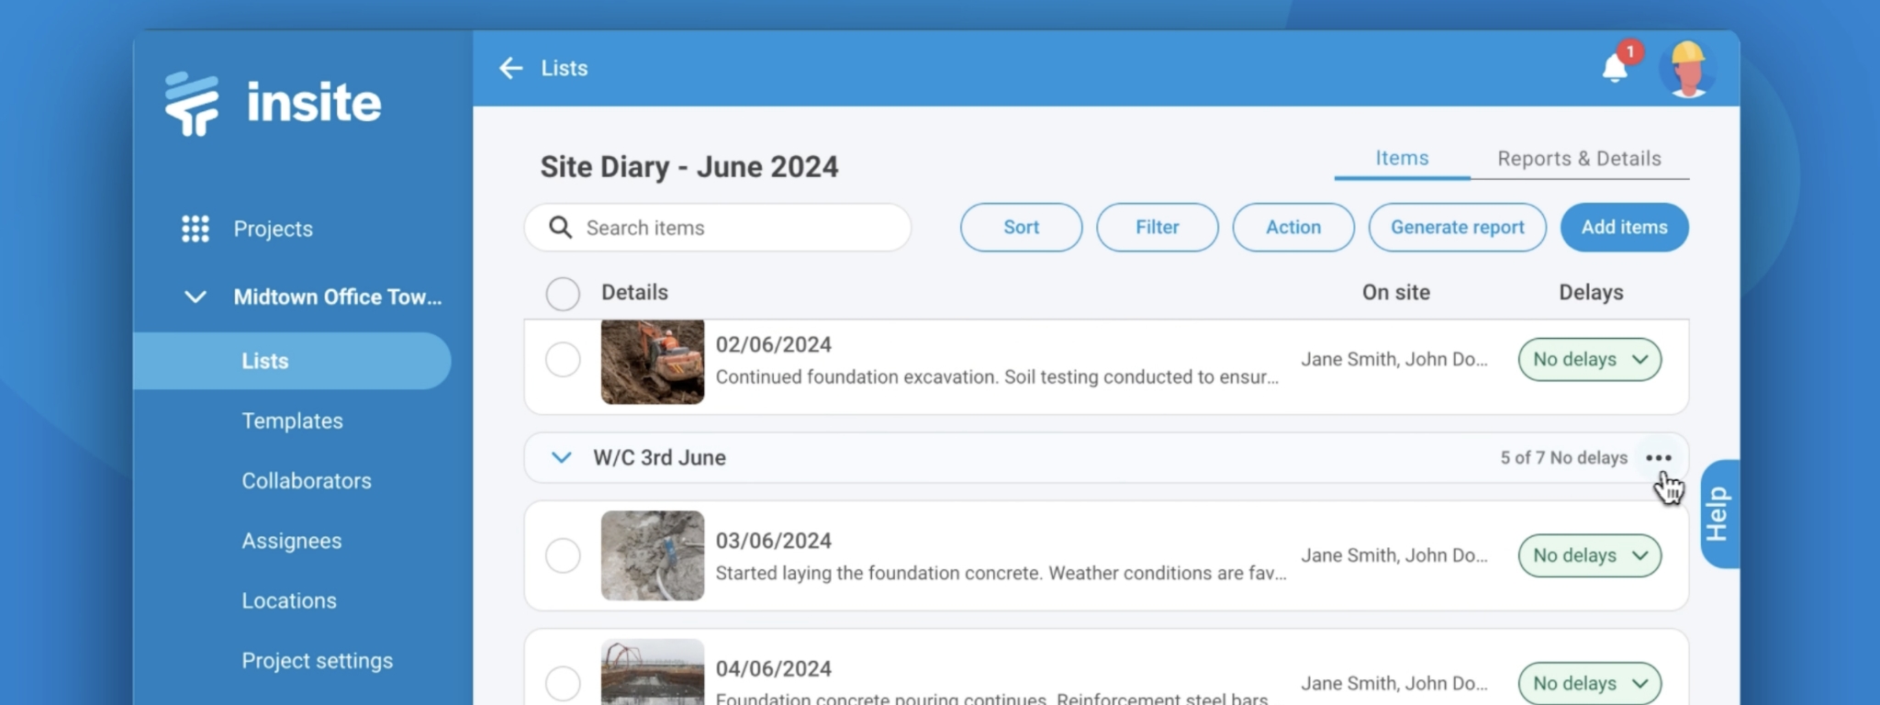Open the 03/06/2024 concrete photo thumbnail
This screenshot has width=1880, height=705.
(653, 555)
